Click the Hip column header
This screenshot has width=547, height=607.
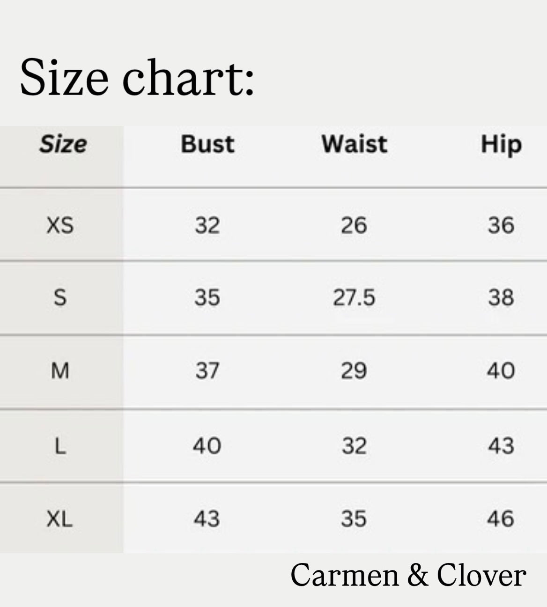click(x=501, y=145)
